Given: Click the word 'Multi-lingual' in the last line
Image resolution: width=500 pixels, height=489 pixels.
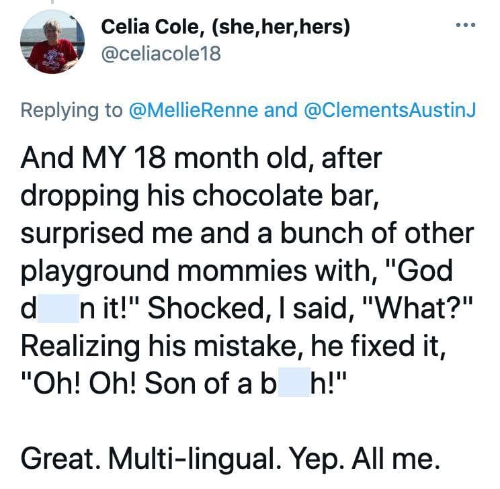Looking at the screenshot, I should click(x=195, y=459).
